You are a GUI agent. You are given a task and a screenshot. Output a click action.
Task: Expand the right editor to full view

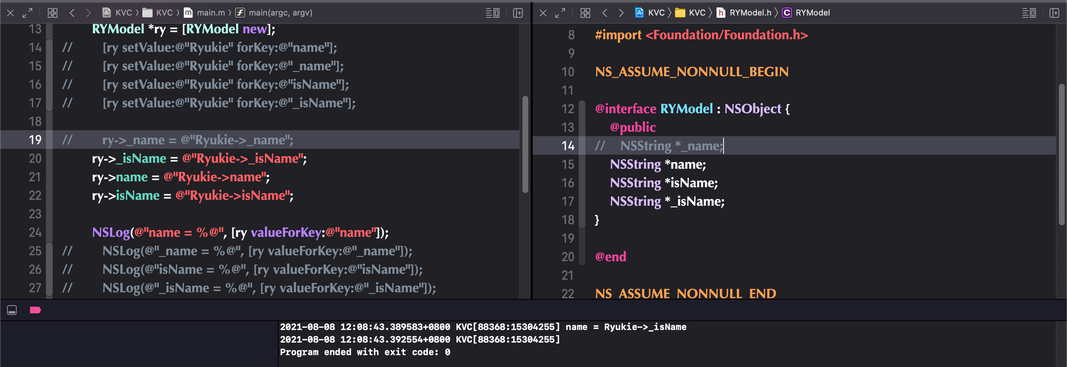coord(560,13)
